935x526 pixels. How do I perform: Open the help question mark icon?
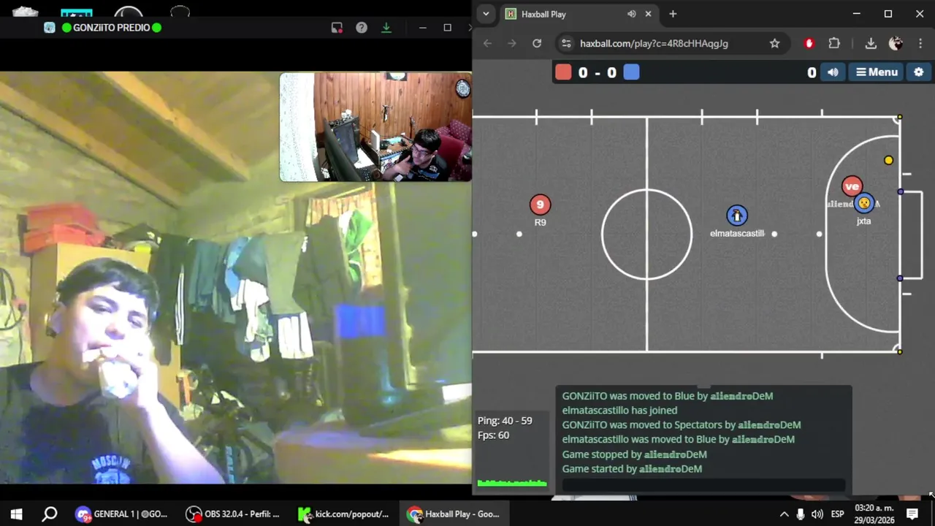[x=362, y=28]
